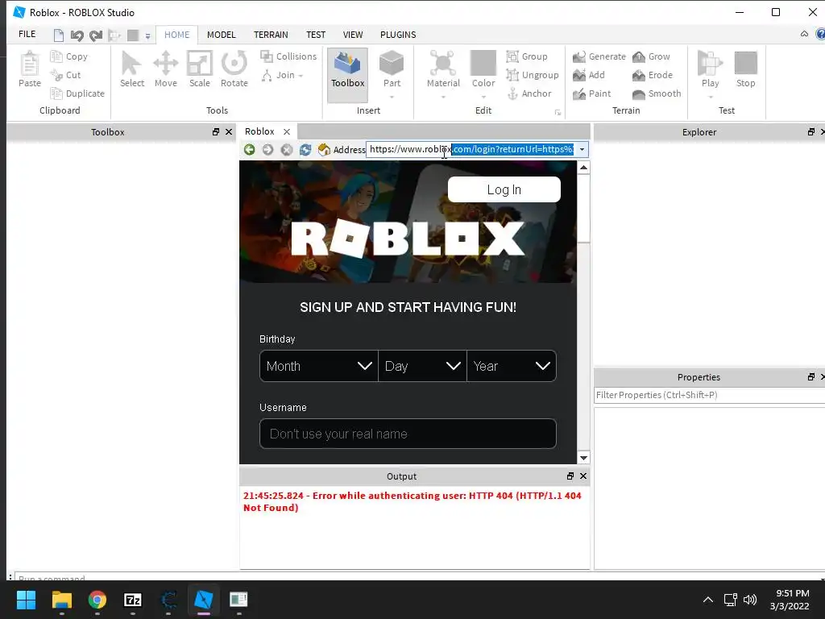Click browser stop loading icon
This screenshot has height=619, width=825.
(x=286, y=149)
